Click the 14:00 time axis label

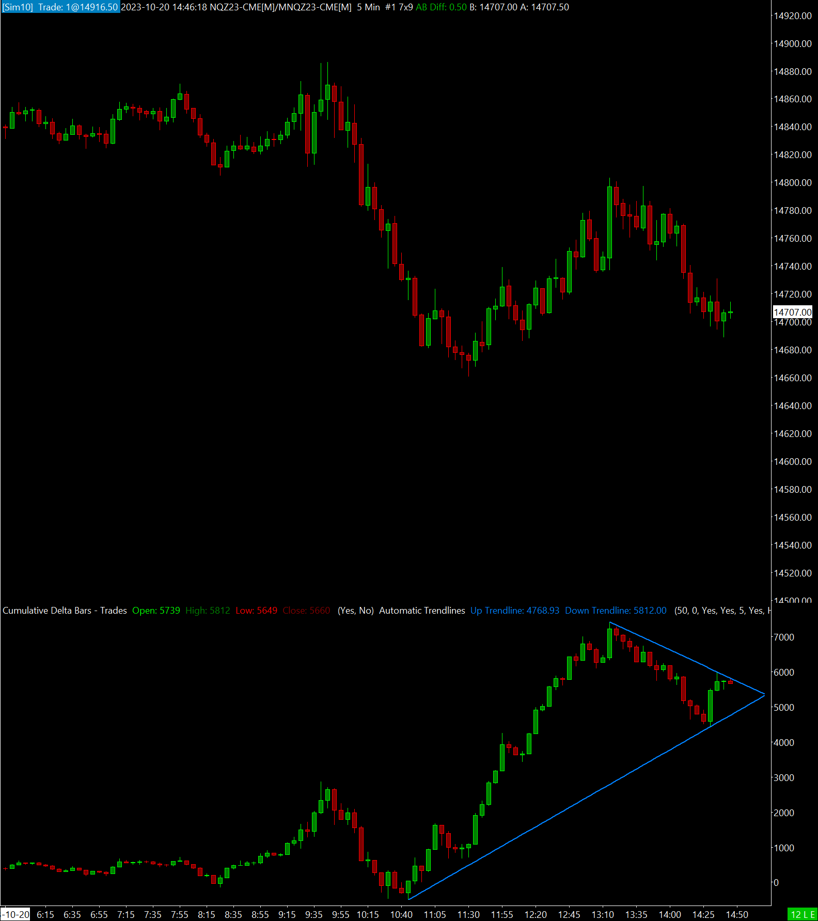670,915
